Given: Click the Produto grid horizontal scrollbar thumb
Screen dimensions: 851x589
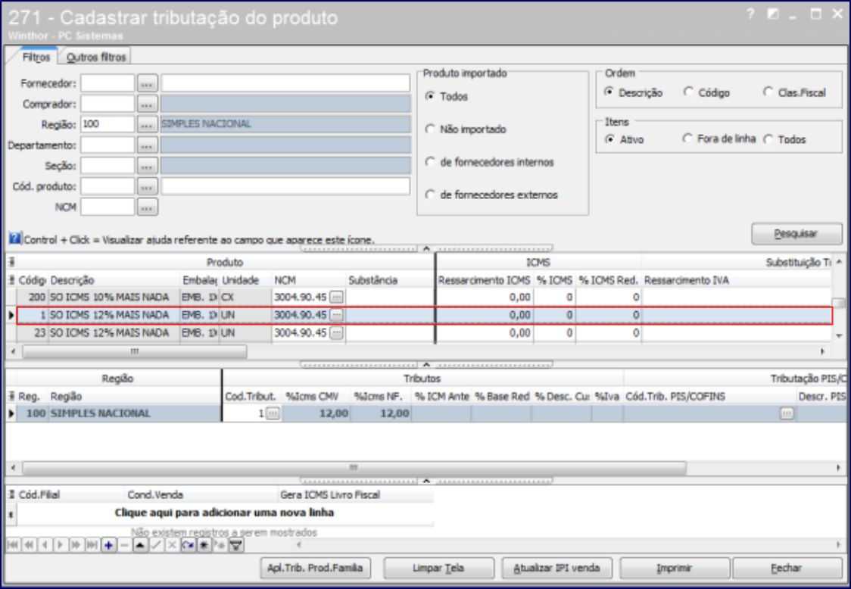Looking at the screenshot, I should (x=134, y=351).
